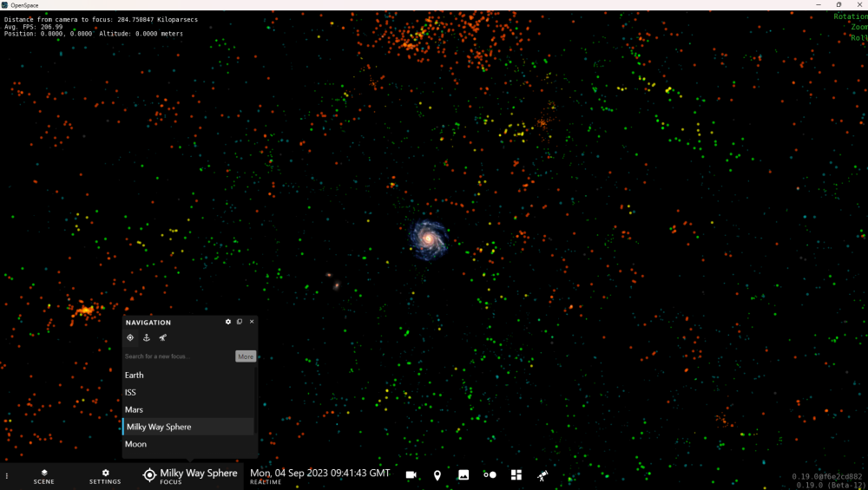
Task: Select the focus target mode icon
Action: coord(130,337)
